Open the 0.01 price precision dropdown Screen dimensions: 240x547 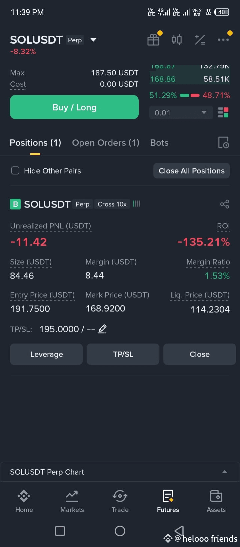[181, 113]
